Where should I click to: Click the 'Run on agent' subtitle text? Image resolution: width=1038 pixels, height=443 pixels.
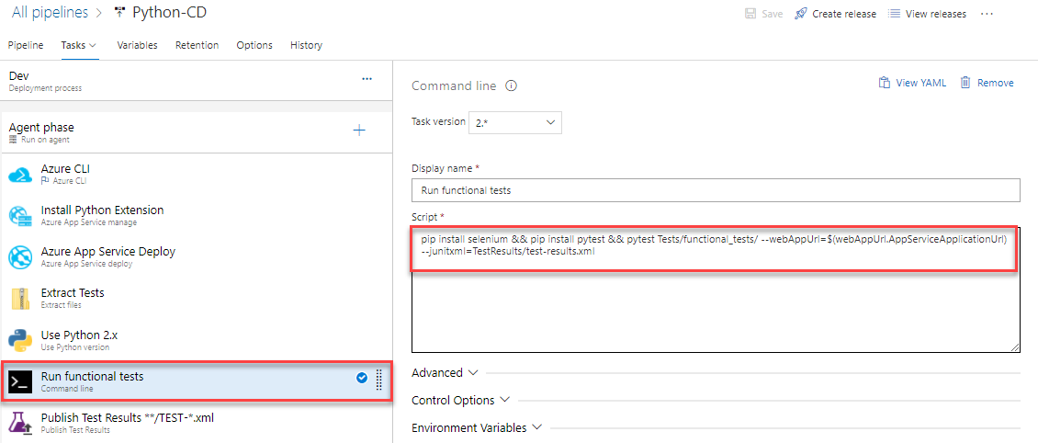tap(44, 140)
